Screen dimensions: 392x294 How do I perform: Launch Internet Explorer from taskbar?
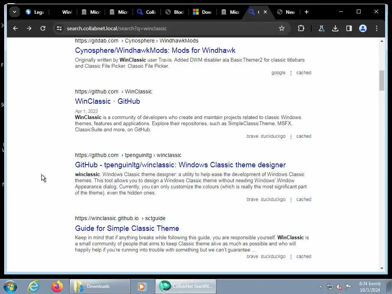pyautogui.click(x=33, y=286)
